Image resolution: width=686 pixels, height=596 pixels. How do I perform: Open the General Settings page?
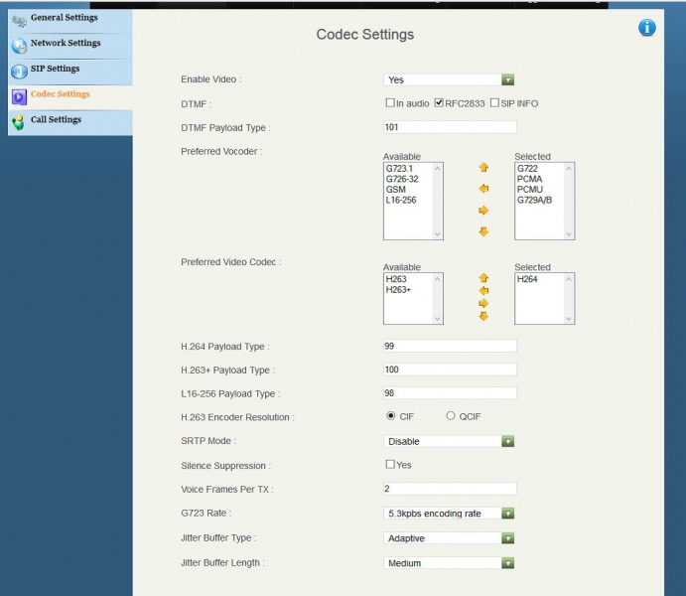coord(65,18)
